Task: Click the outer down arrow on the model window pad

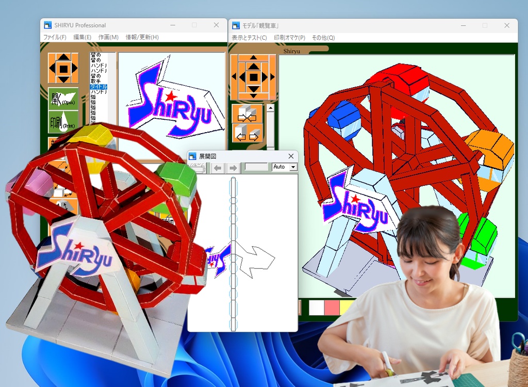Action: (x=254, y=97)
